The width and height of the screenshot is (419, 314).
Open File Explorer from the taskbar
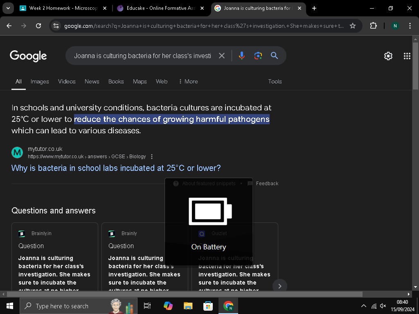pyautogui.click(x=188, y=306)
